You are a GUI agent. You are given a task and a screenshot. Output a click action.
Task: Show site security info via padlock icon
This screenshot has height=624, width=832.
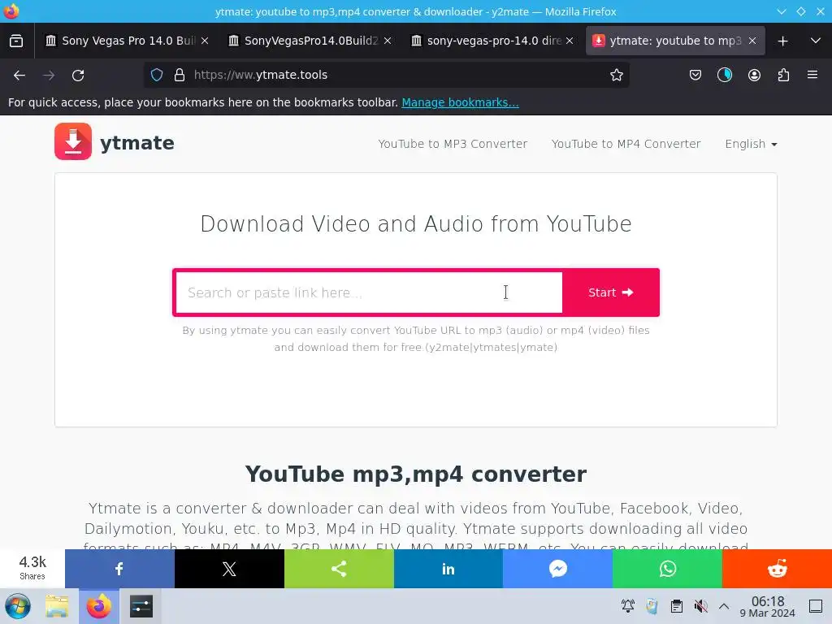(180, 76)
